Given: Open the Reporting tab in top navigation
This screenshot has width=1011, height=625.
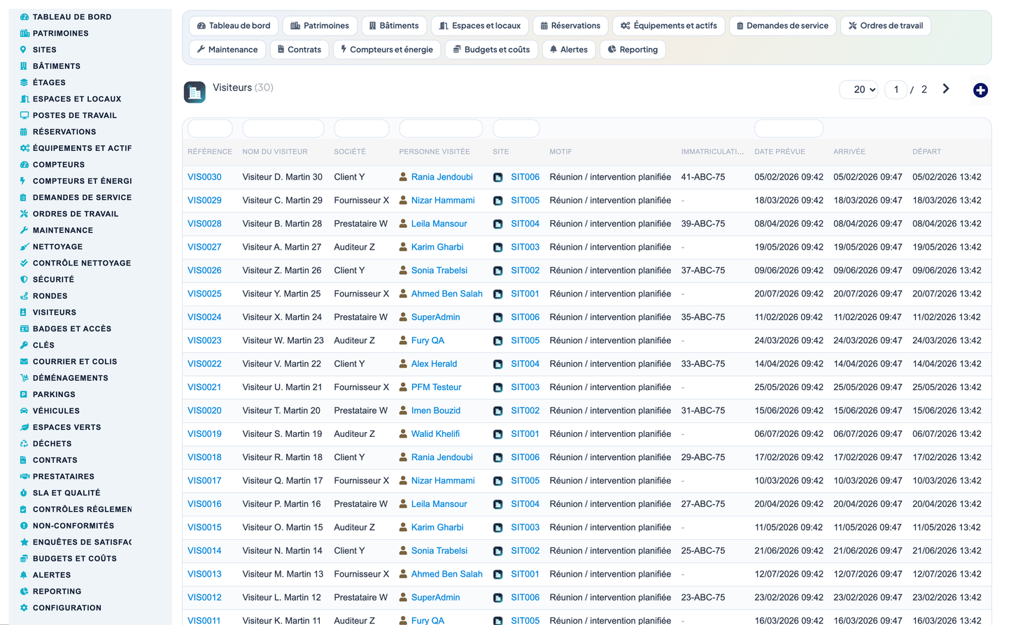Looking at the screenshot, I should click(632, 50).
